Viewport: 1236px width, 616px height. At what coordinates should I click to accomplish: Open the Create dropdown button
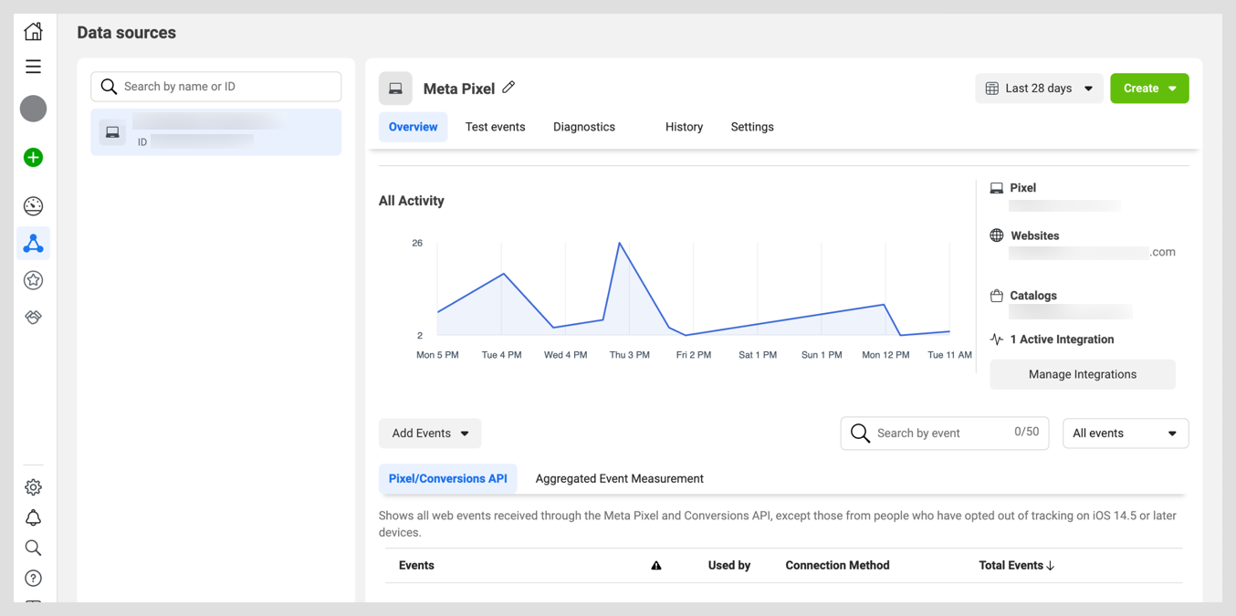(x=1148, y=89)
